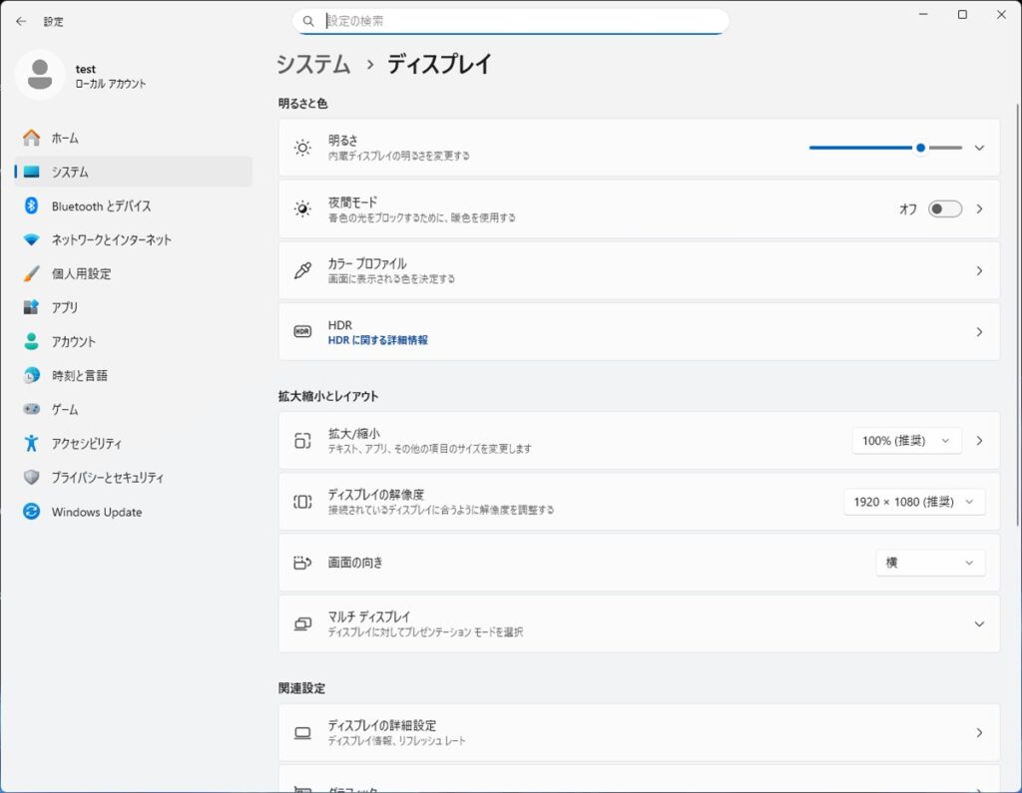Open ディスプレイの詳細設定
This screenshot has height=793, width=1022.
639,732
